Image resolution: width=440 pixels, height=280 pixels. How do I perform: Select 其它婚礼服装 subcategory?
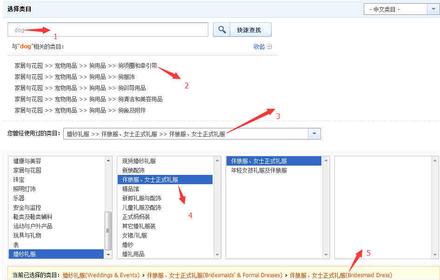165,226
